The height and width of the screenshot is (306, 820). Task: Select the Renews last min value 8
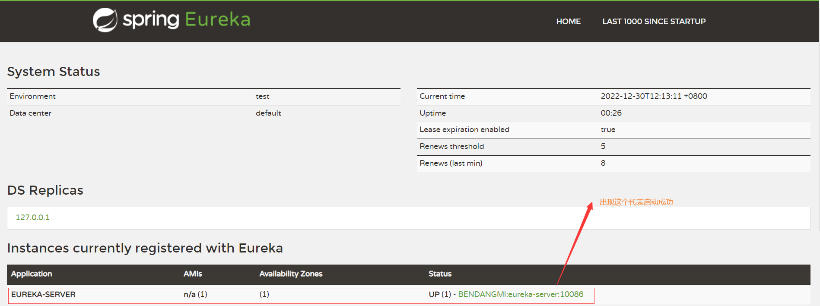point(603,163)
